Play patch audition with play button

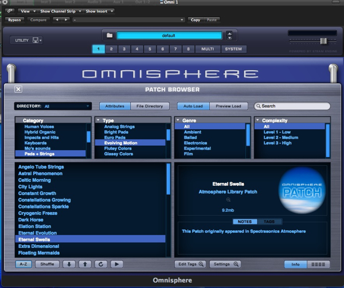click(117, 264)
